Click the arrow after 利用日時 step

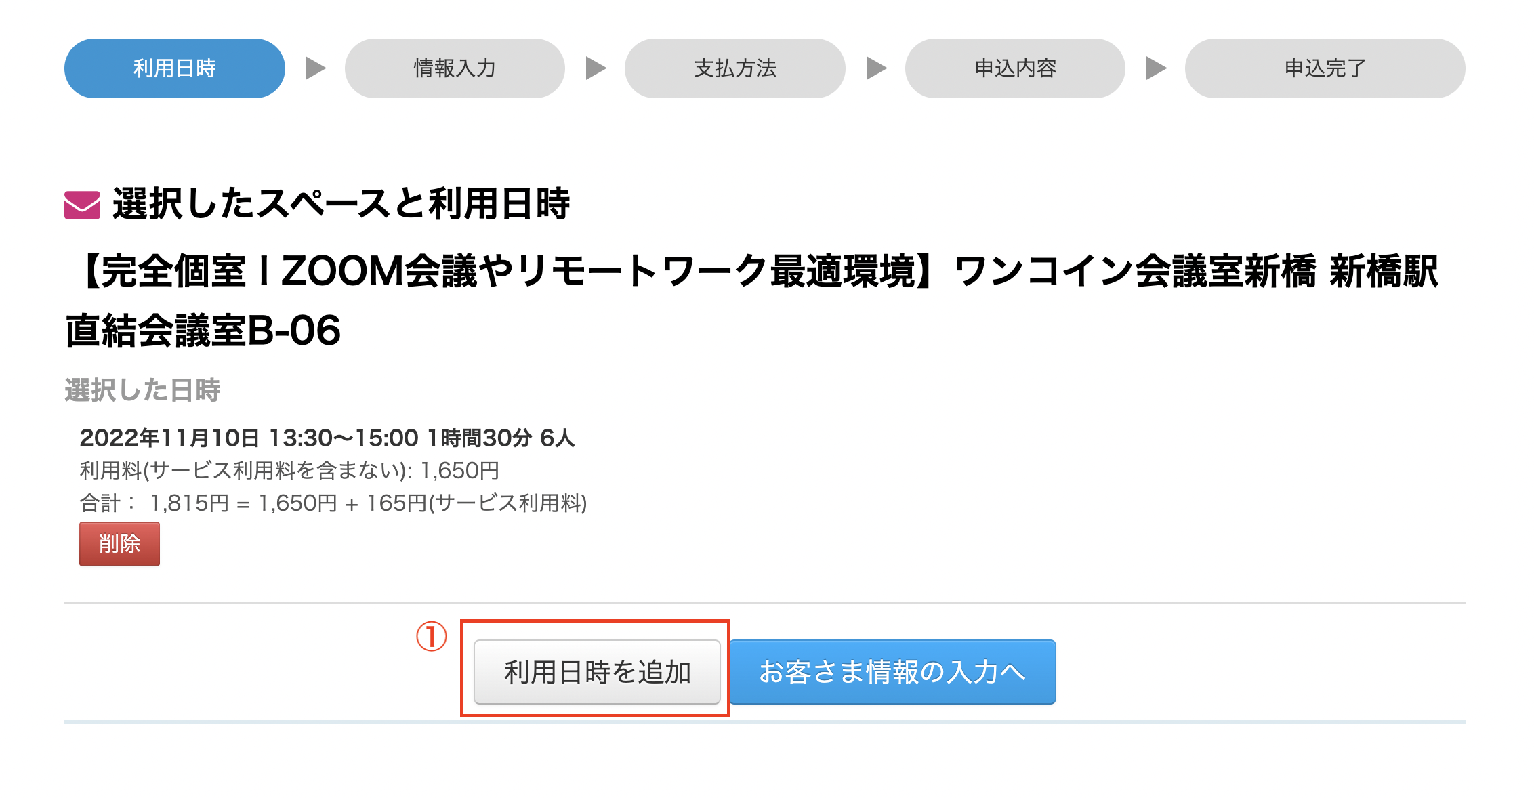315,68
